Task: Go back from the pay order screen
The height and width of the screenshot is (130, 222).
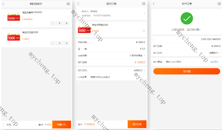Action: [x=154, y=4]
